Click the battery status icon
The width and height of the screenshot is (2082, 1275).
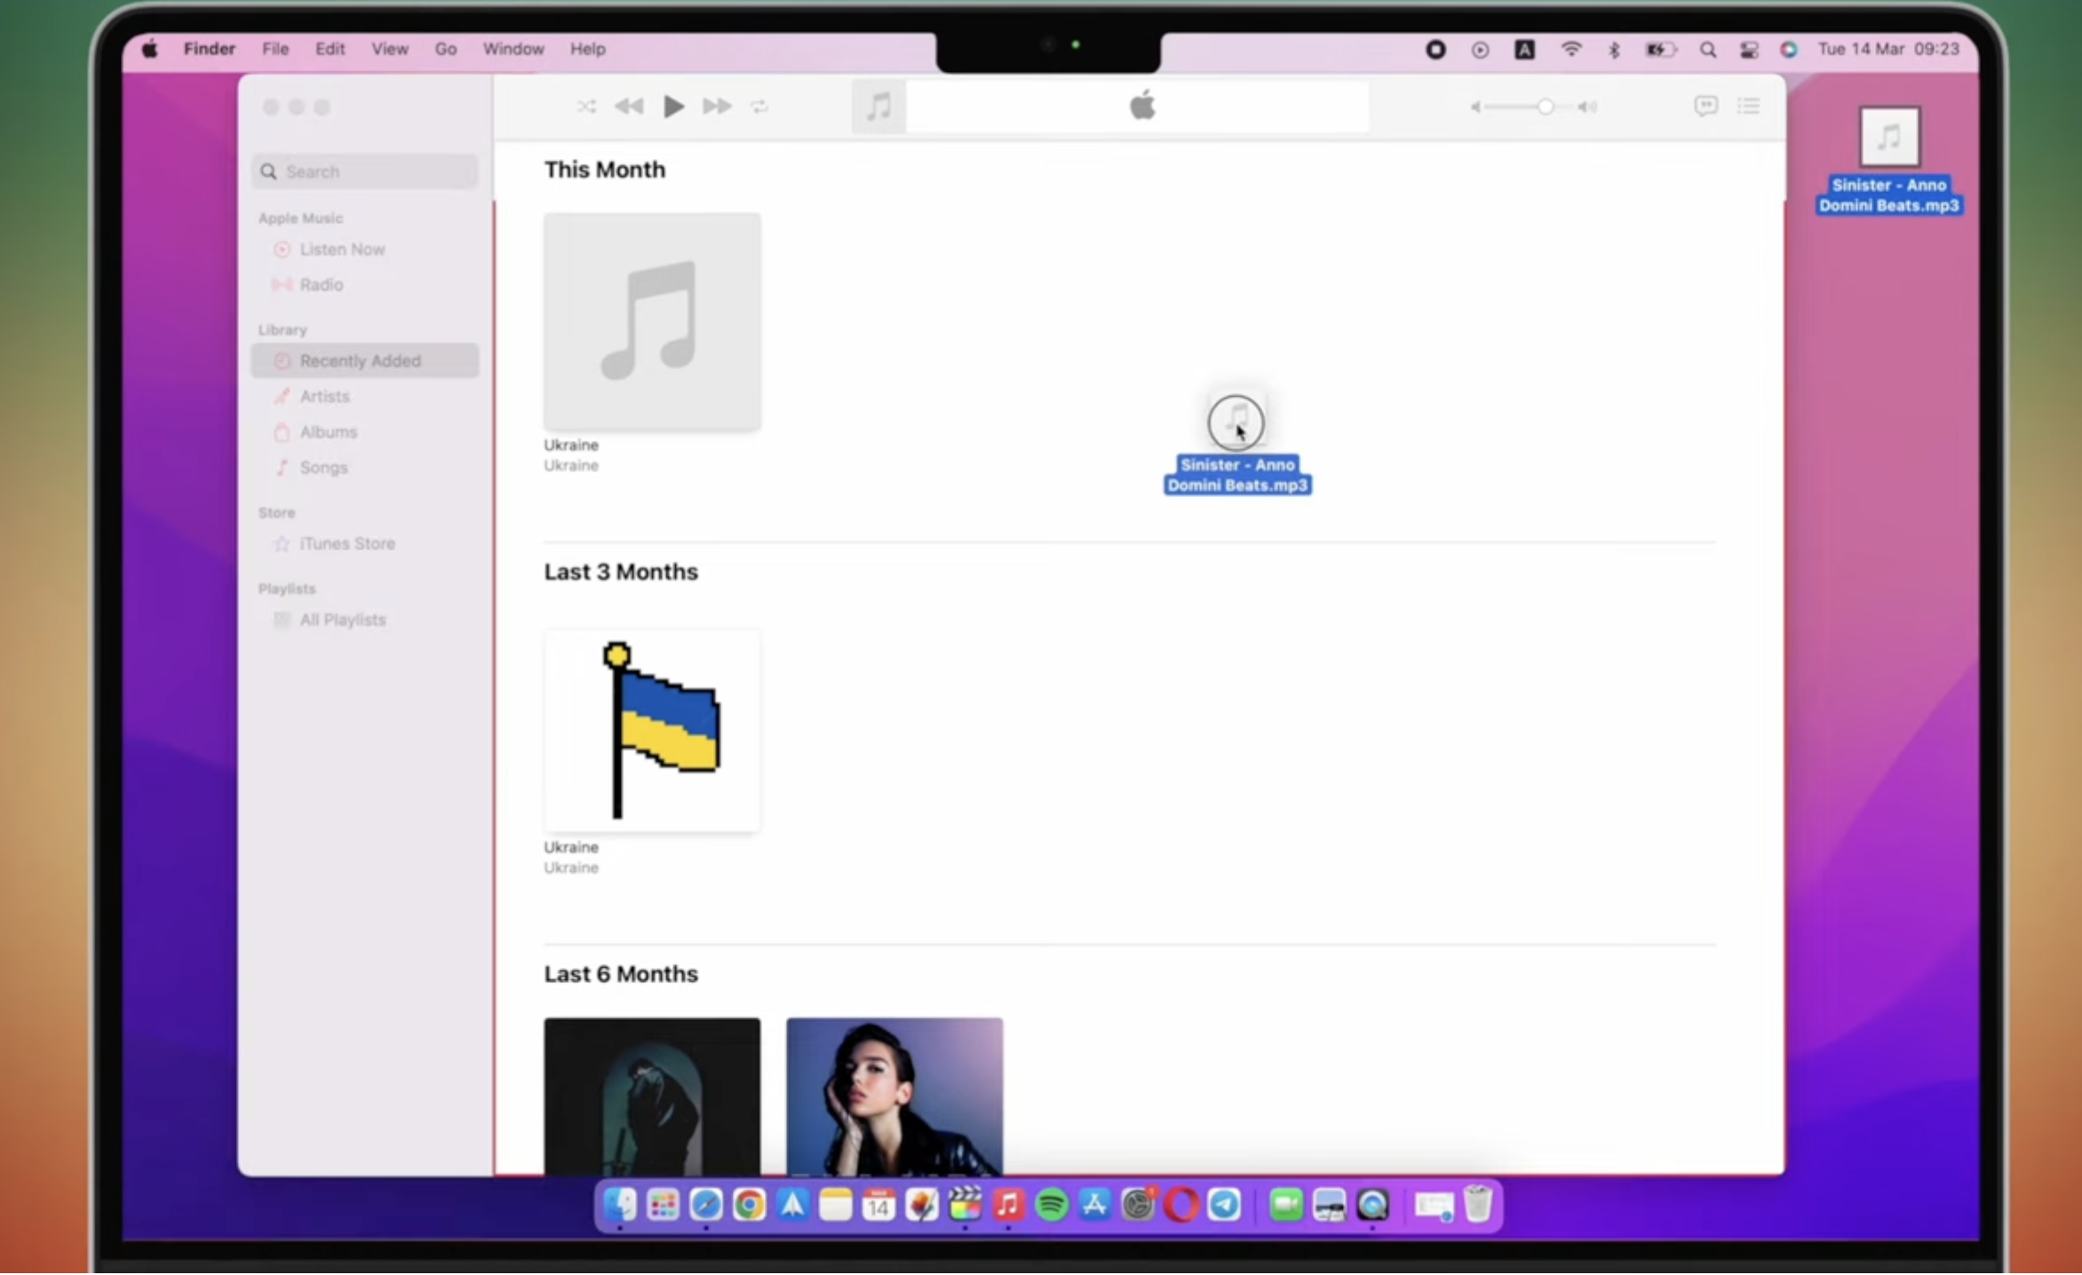[1659, 50]
